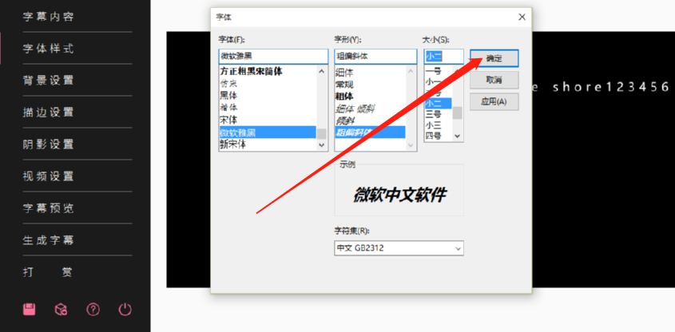
Task: Click size list scrollbar thumb
Action: pos(457,113)
